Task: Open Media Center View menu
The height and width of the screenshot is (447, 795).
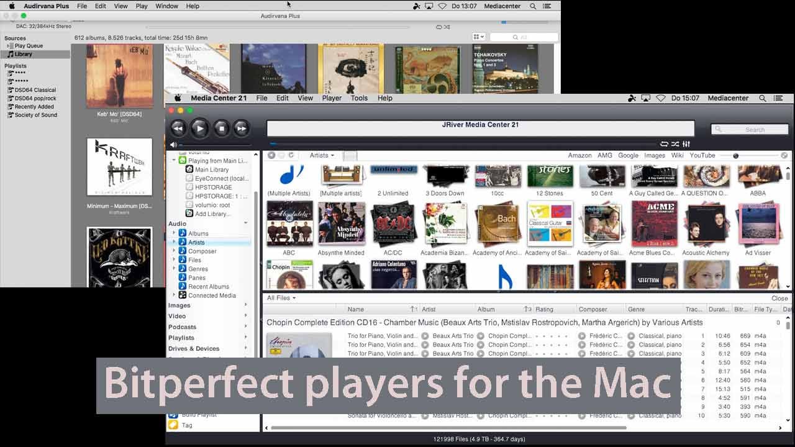Action: point(305,98)
